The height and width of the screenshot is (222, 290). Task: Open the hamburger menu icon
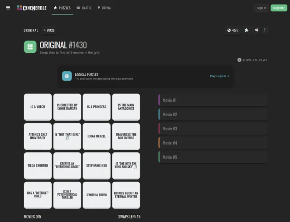tap(8, 8)
